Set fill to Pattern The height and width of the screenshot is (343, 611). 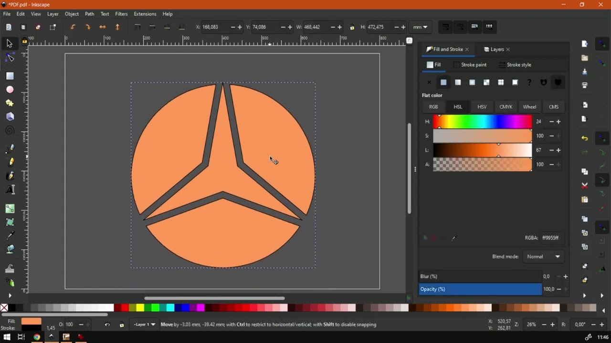501,82
